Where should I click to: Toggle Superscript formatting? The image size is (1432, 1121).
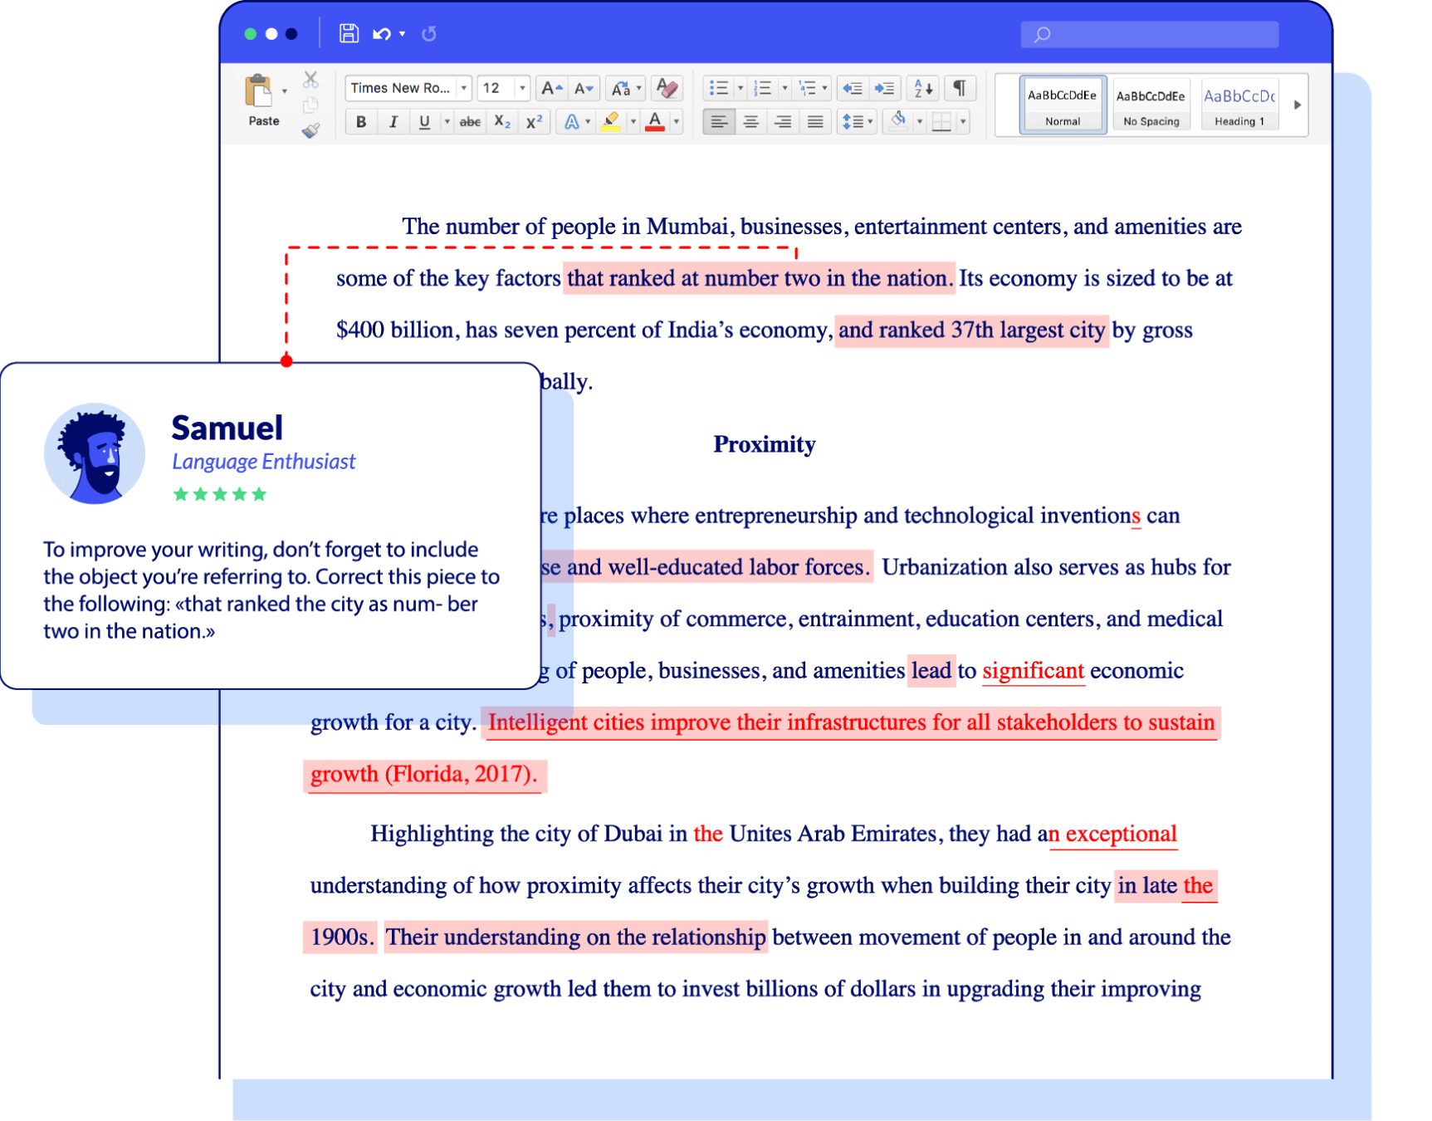pos(534,122)
